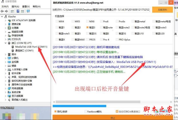Viewport: 178px width, 120px height.
Task: Select the 磁盘驱动器 device icon
Action: click(x=9, y=32)
